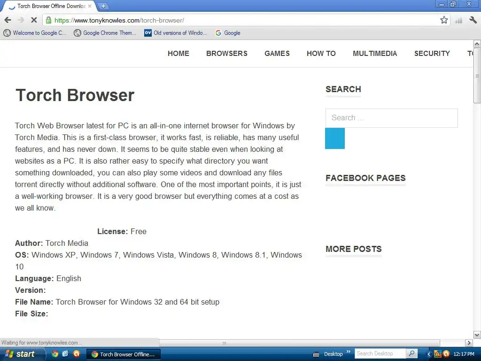481x361 pixels.
Task: Select Torch Browser Offline taskbar button
Action: click(x=124, y=354)
